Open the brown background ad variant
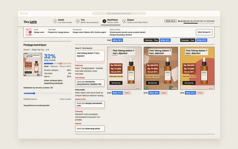 pyautogui.click(x=161, y=68)
